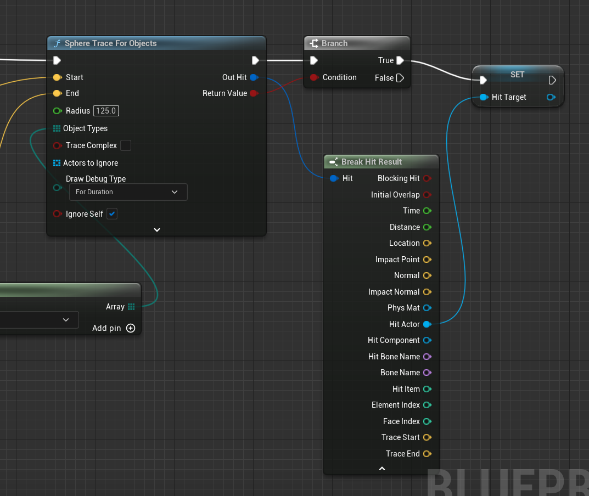Click the Radius float pin
Viewport: 589px width, 496px height.
coord(58,111)
